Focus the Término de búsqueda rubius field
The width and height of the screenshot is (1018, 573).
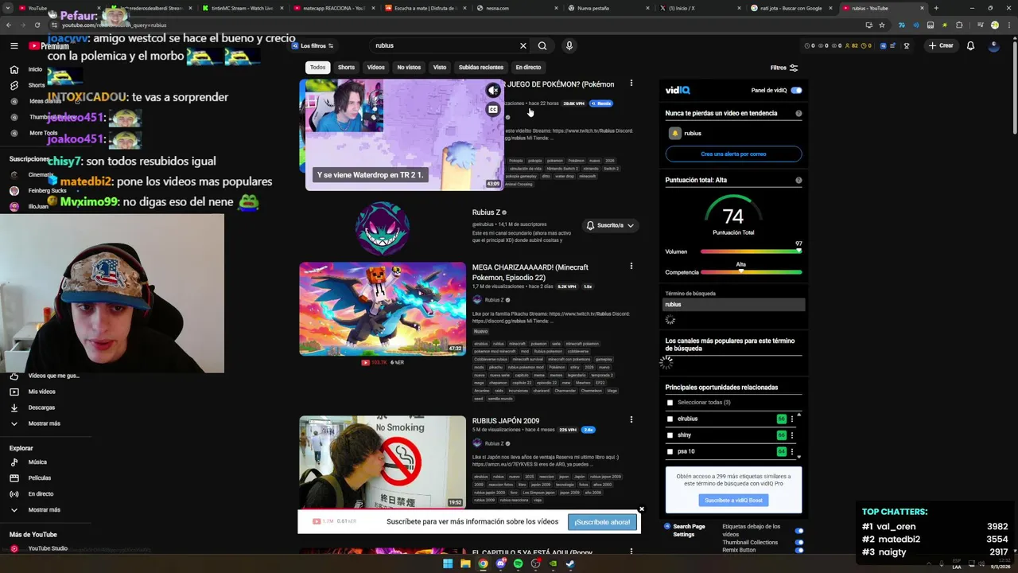[x=734, y=305]
